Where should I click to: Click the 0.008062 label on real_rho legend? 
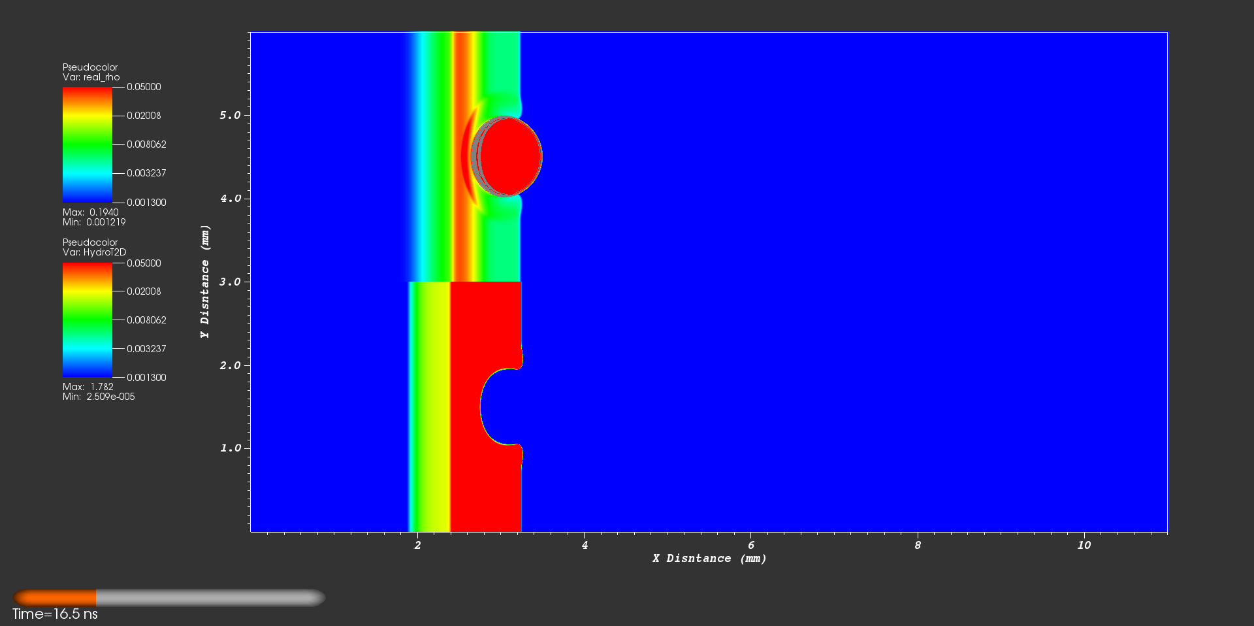point(146,144)
